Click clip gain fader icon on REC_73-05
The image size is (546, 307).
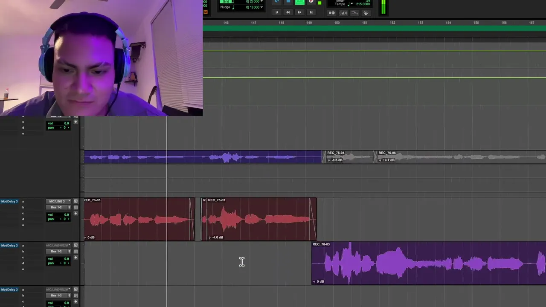(x=85, y=237)
